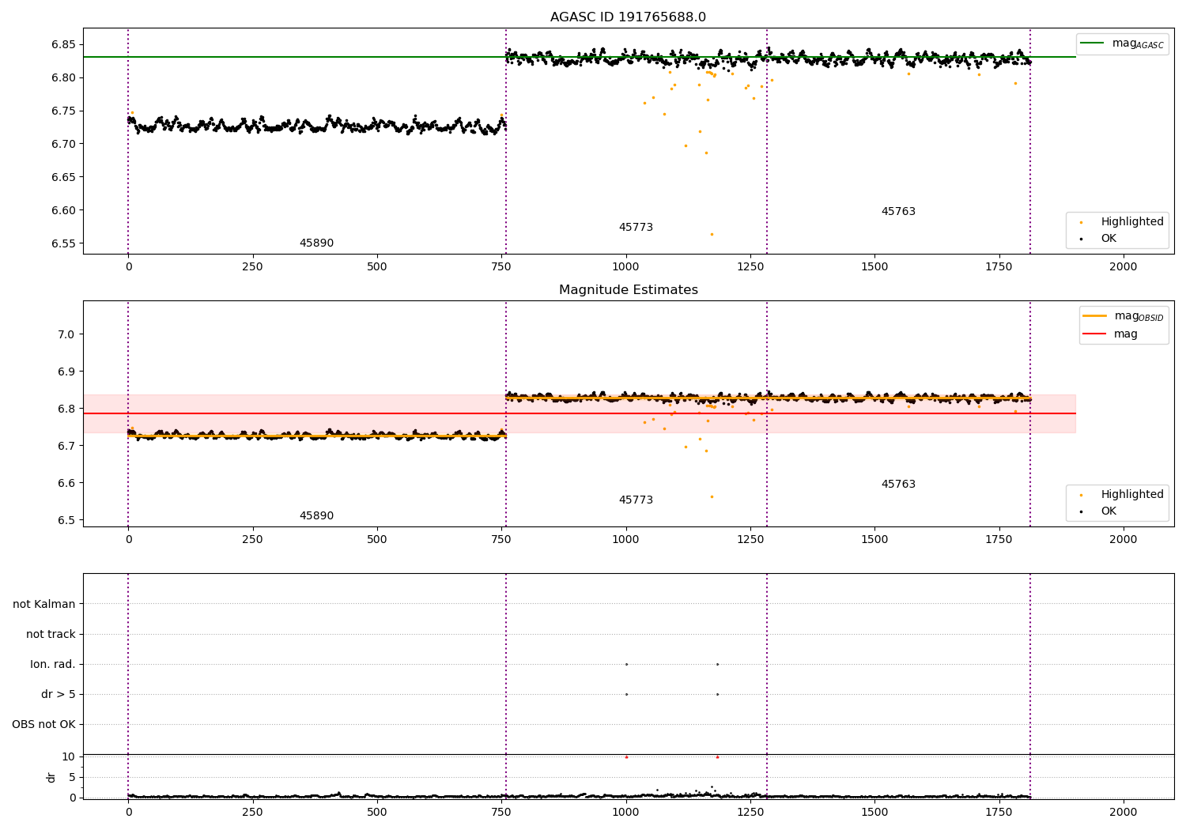
Task: Click the "OBS not OK" axis label
Action: [x=44, y=724]
